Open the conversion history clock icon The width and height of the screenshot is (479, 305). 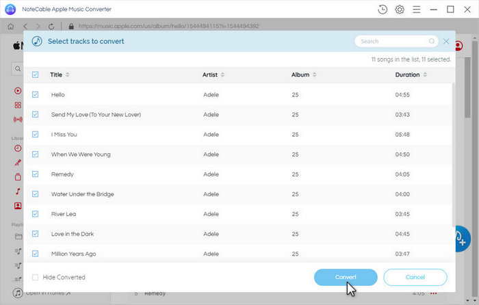point(383,10)
